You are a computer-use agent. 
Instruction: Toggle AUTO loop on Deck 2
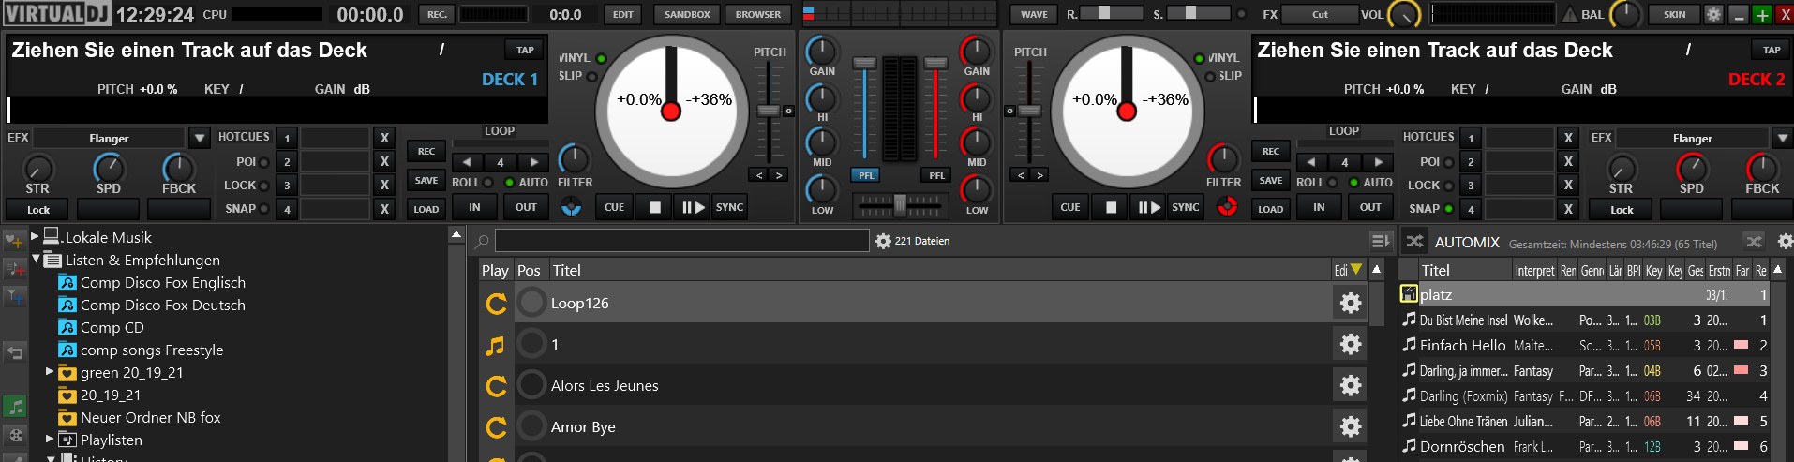[x=1354, y=183]
